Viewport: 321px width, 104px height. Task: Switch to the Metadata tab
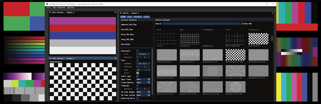coord(138,17)
